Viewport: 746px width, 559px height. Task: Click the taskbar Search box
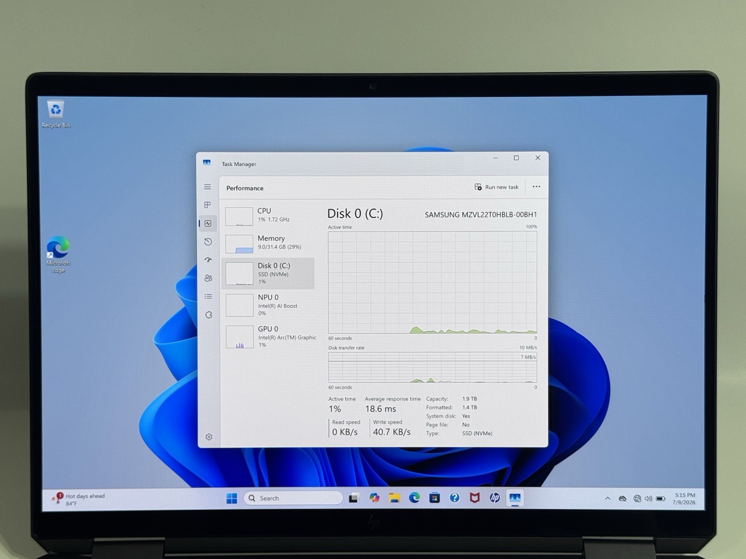click(x=293, y=498)
